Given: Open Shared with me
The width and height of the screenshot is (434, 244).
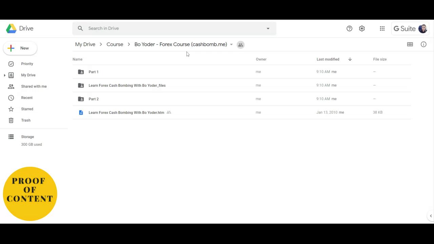Looking at the screenshot, I should point(34,86).
